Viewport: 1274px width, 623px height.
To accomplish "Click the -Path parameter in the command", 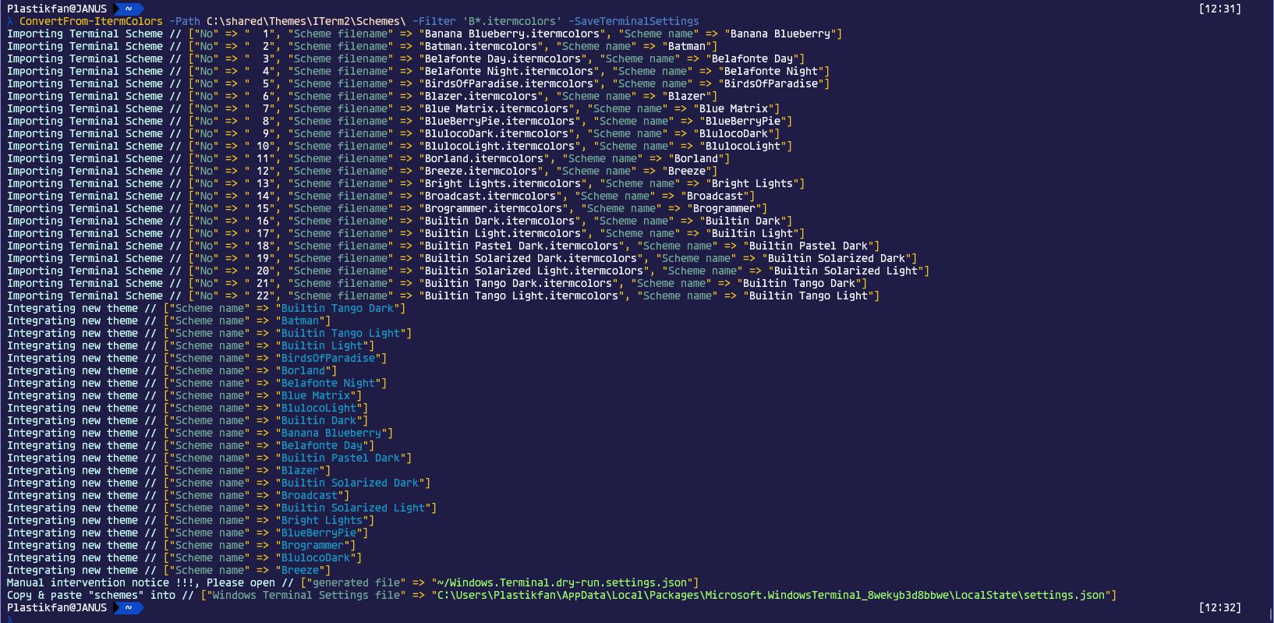I will pyautogui.click(x=185, y=21).
